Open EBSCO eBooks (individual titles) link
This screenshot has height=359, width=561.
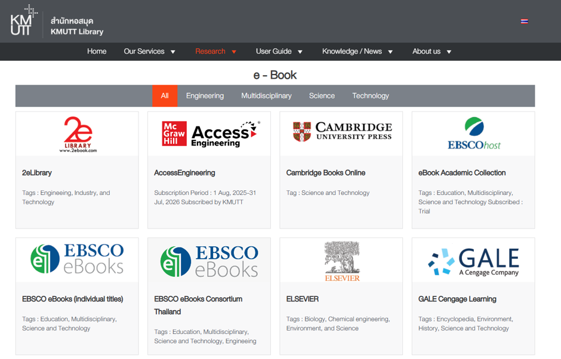[x=73, y=299]
